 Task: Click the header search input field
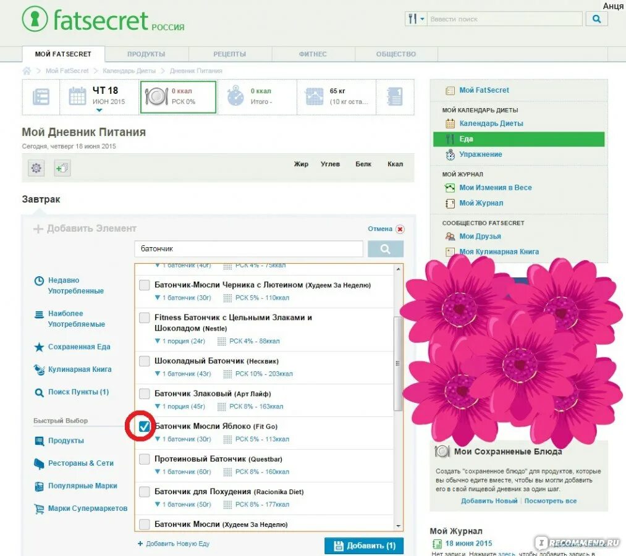point(505,19)
